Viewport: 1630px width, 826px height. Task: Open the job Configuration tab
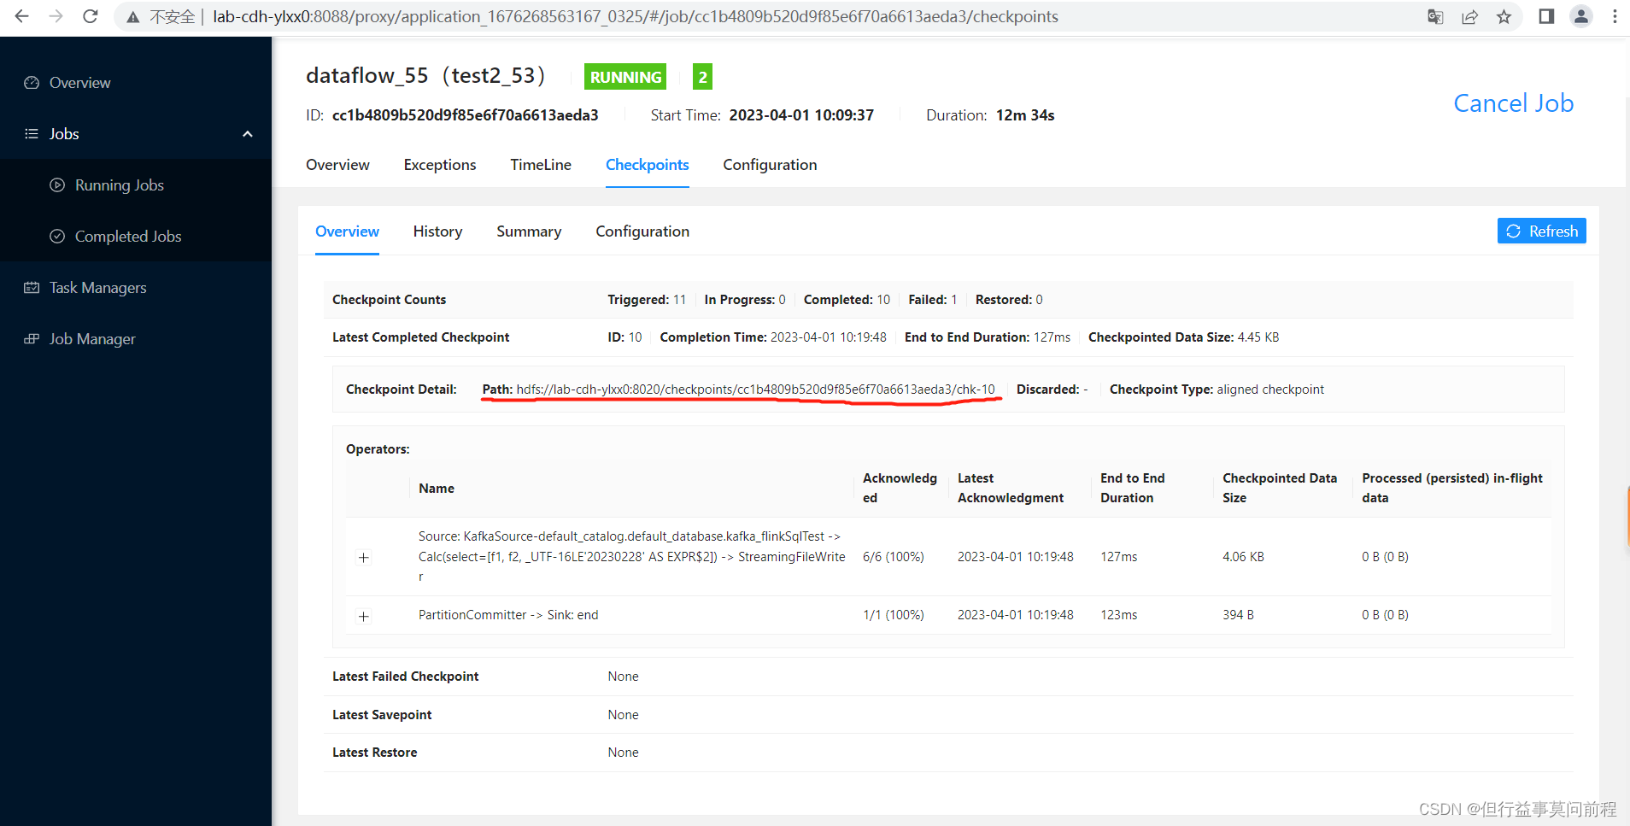(x=770, y=165)
